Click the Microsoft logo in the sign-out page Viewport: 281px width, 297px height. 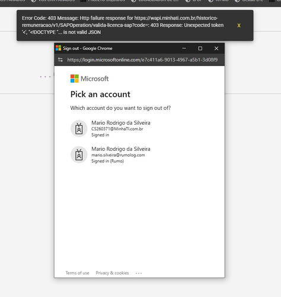tap(90, 78)
